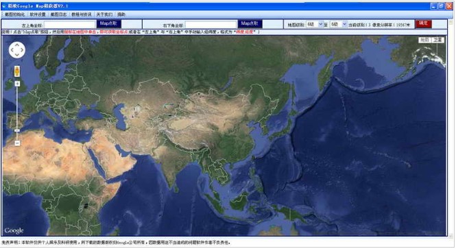Image resolution: width=456 pixels, height=249 pixels.
Task: Click inside the 右下角坐标 input field
Action: [x=211, y=25]
